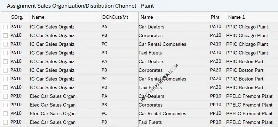The image size is (278, 127).
Task: Click the title 'Assignment Sales Organization/Distribution Channel - Plant'
Action: pyautogui.click(x=80, y=6)
